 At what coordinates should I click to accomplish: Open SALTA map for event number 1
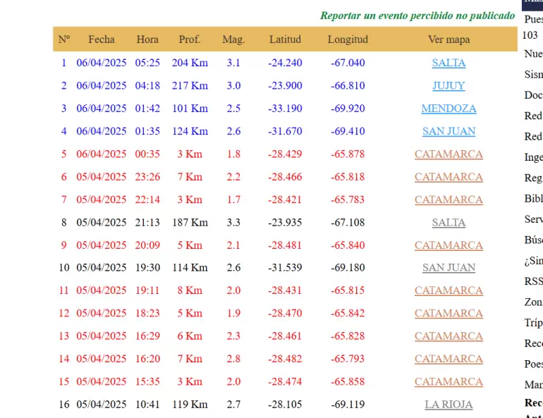[449, 63]
